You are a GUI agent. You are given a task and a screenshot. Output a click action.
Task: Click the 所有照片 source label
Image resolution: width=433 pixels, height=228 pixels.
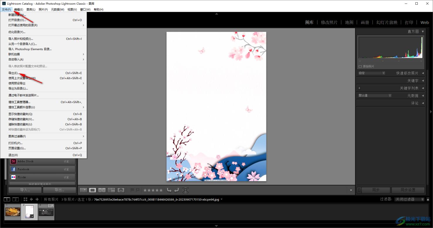(51, 199)
